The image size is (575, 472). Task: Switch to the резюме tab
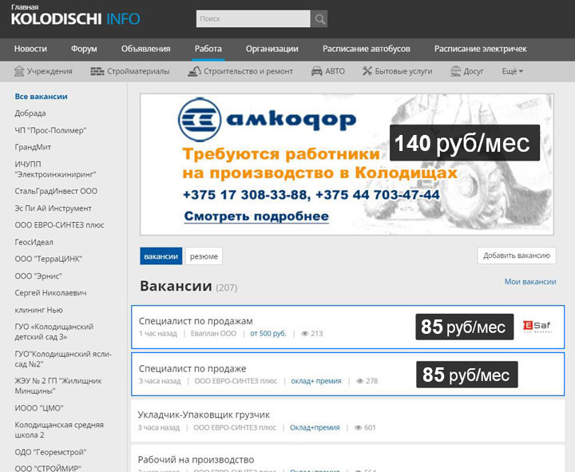pos(204,256)
